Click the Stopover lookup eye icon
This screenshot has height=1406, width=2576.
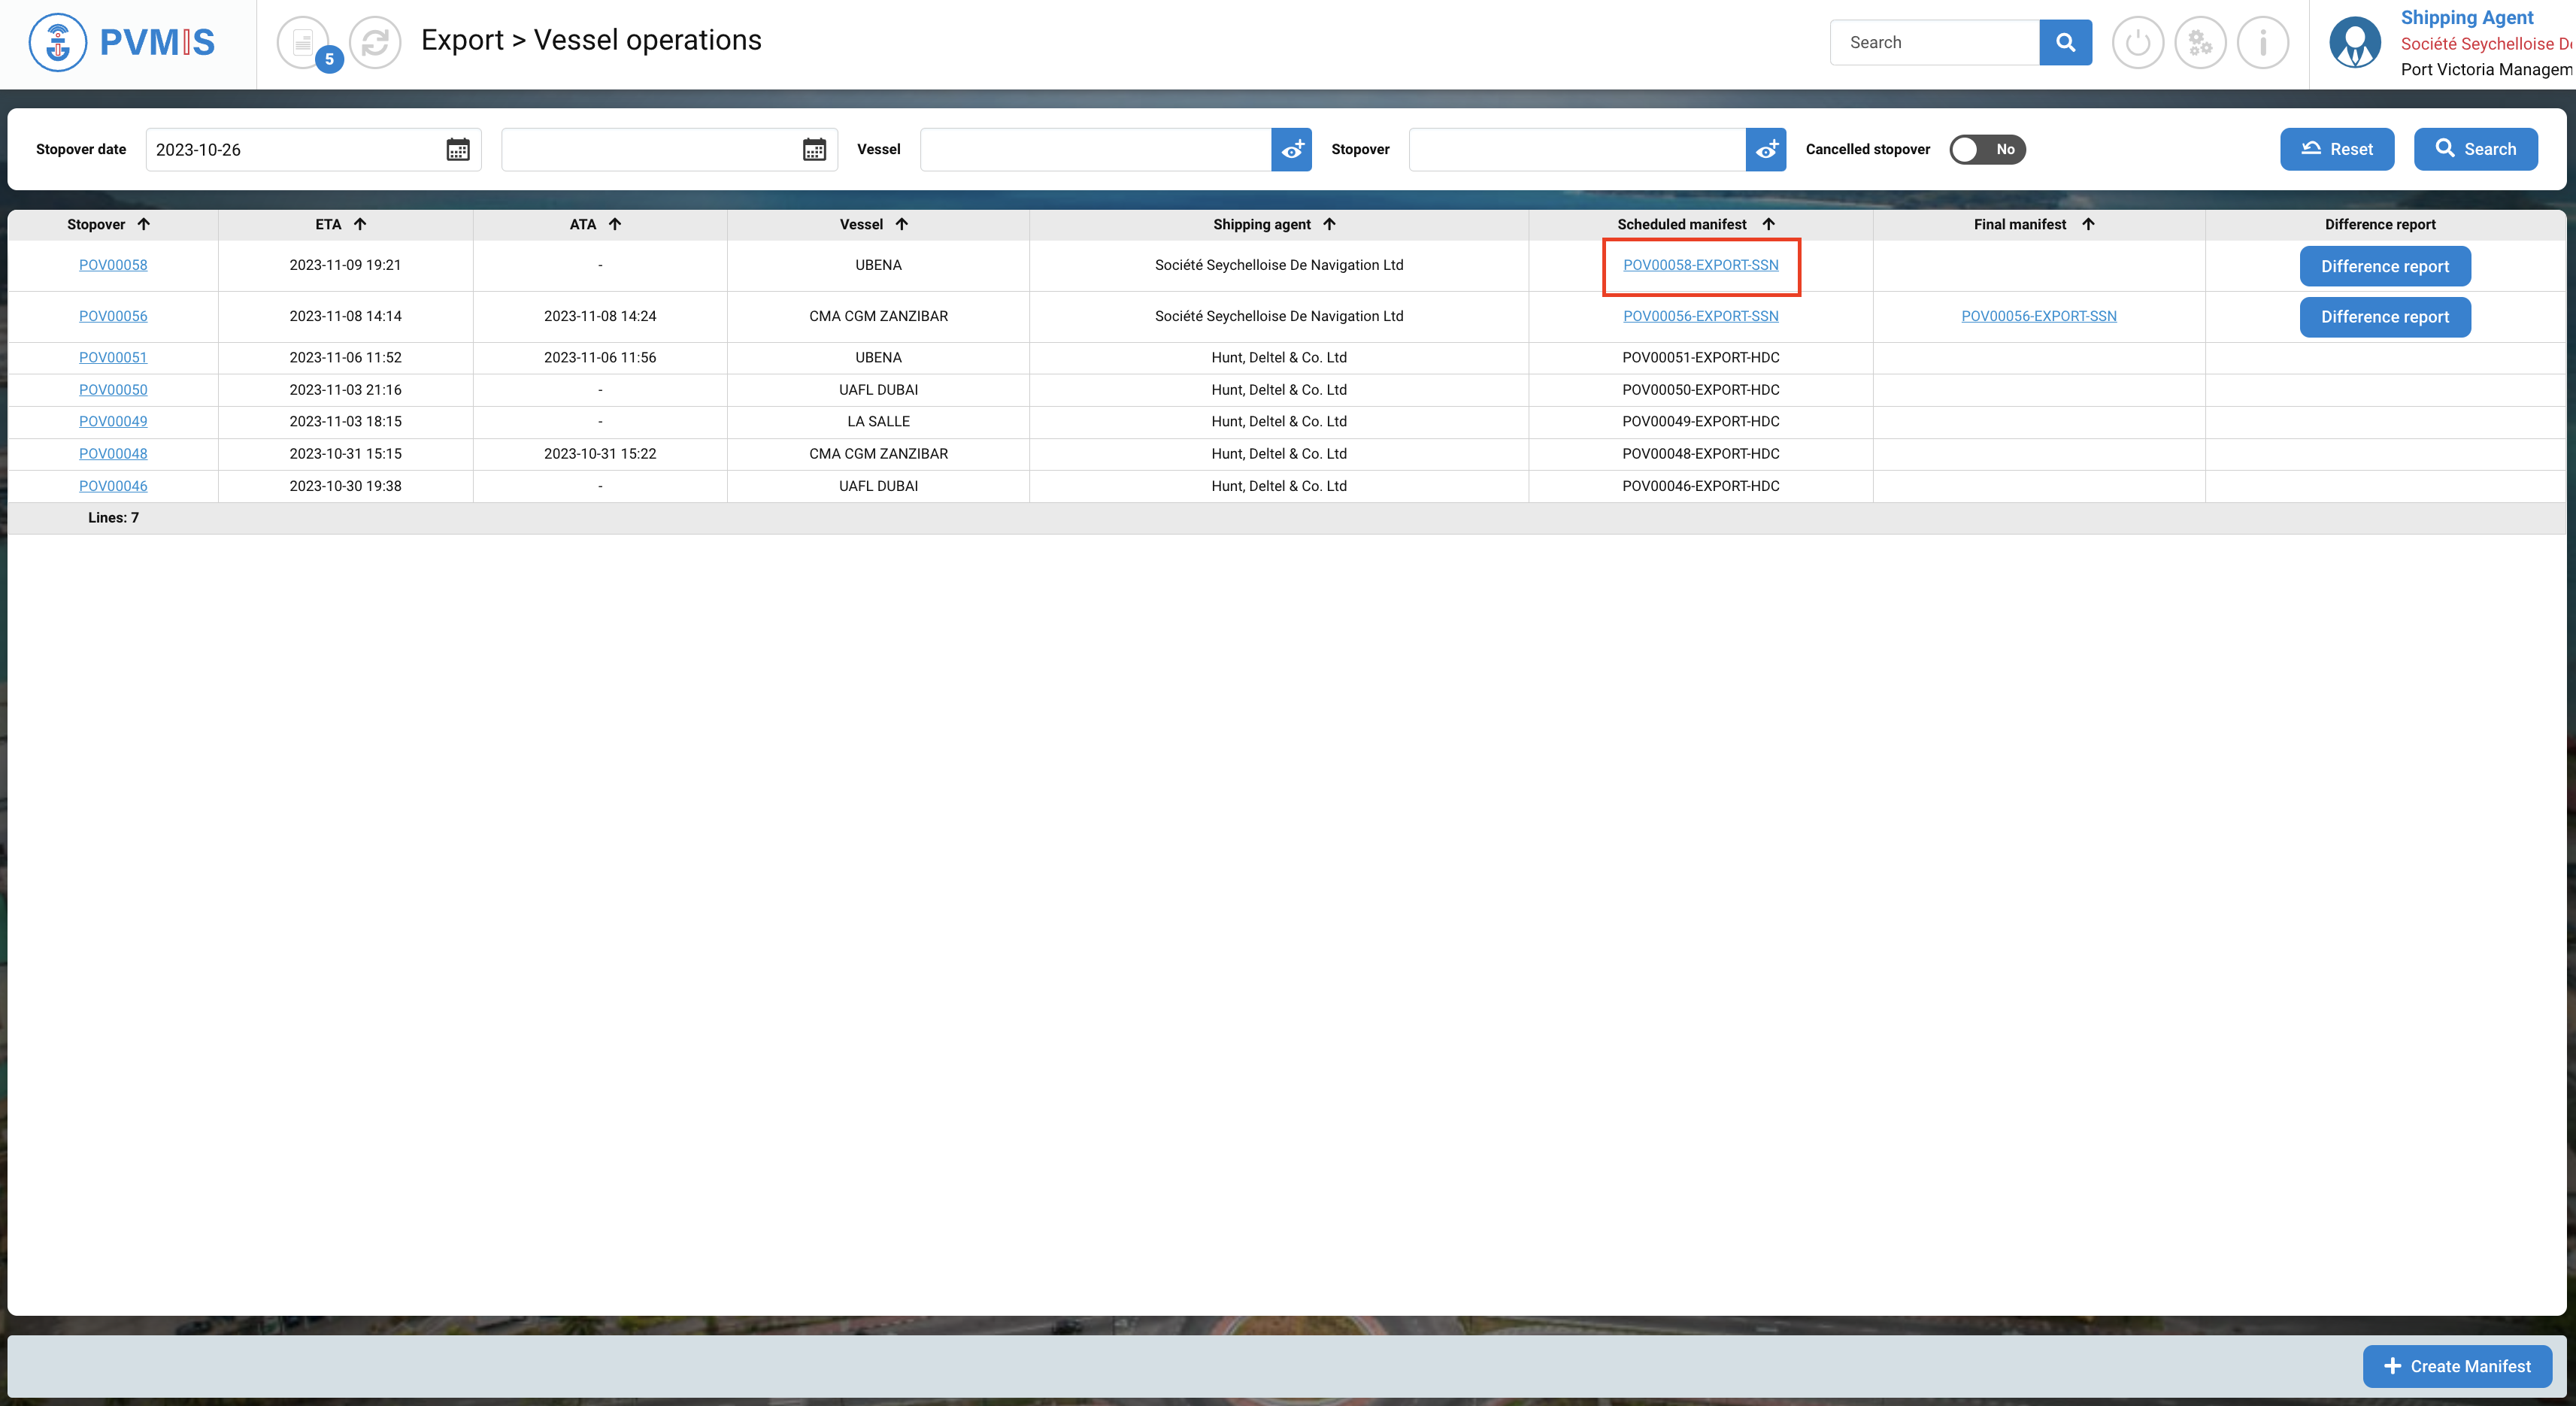(1766, 149)
